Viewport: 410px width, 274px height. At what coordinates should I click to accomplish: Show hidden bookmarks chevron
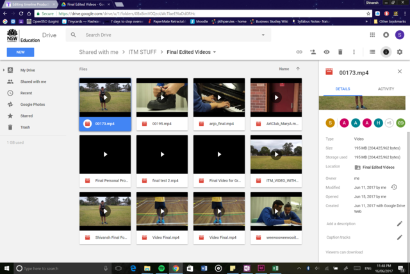coord(366,21)
